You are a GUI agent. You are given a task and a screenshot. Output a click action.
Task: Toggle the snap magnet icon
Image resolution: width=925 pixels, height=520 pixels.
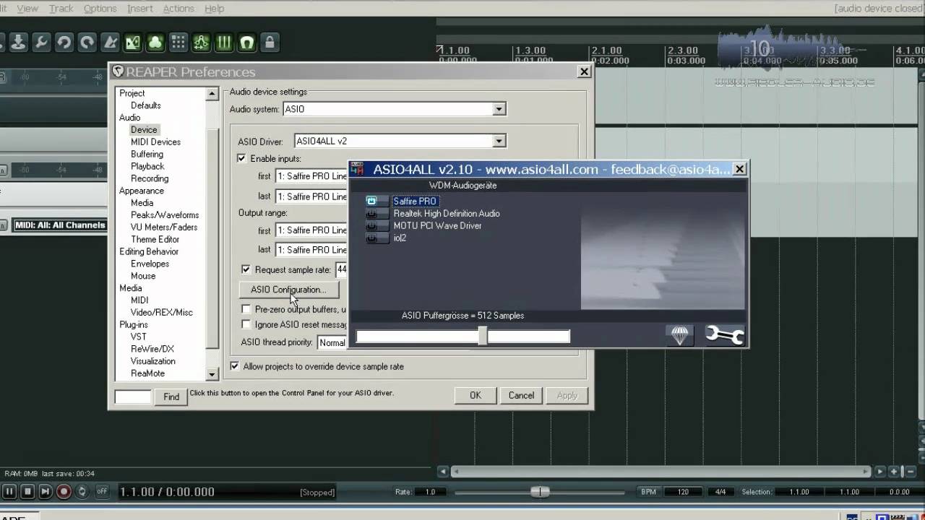(x=247, y=43)
